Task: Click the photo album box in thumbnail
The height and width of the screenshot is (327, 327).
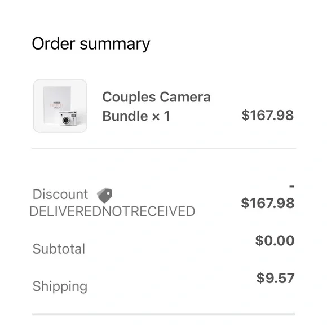Action: tap(57, 100)
